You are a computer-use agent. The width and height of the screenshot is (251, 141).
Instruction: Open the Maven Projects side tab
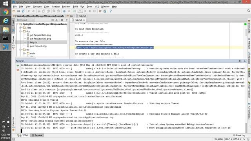tap(249, 112)
